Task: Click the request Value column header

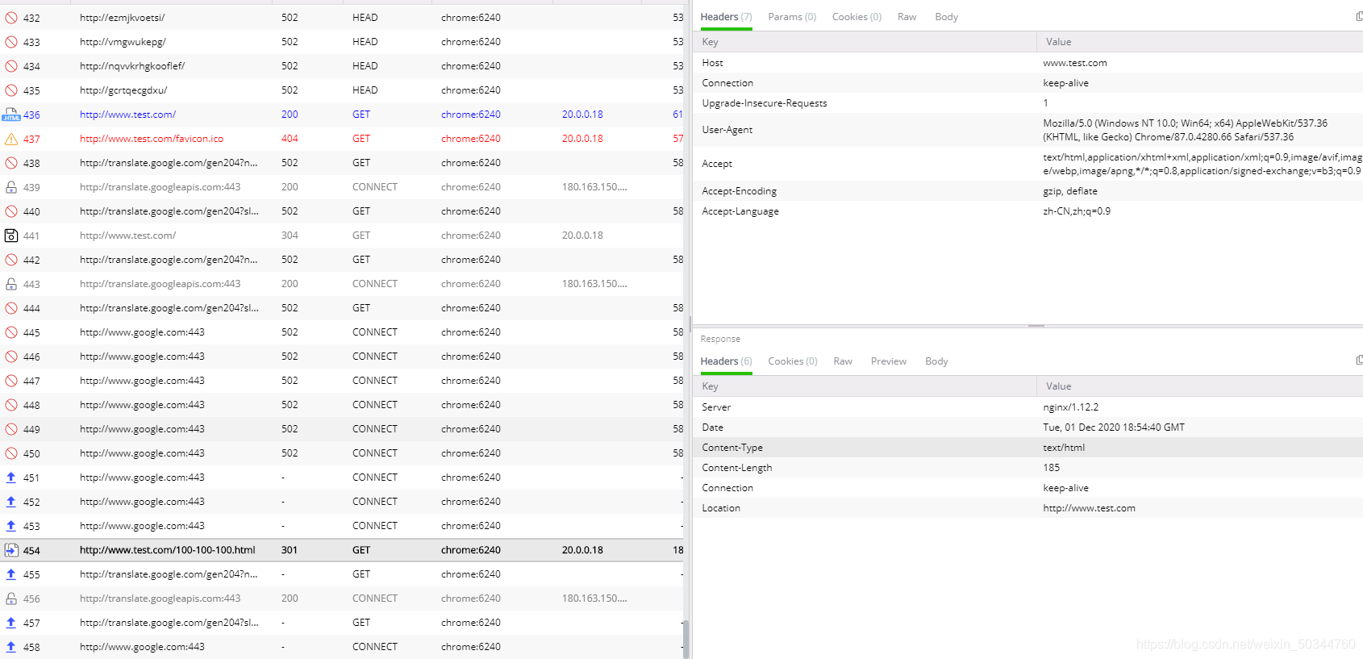Action: (1200, 42)
